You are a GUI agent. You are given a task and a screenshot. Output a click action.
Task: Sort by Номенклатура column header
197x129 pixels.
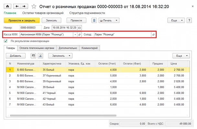[27, 64]
